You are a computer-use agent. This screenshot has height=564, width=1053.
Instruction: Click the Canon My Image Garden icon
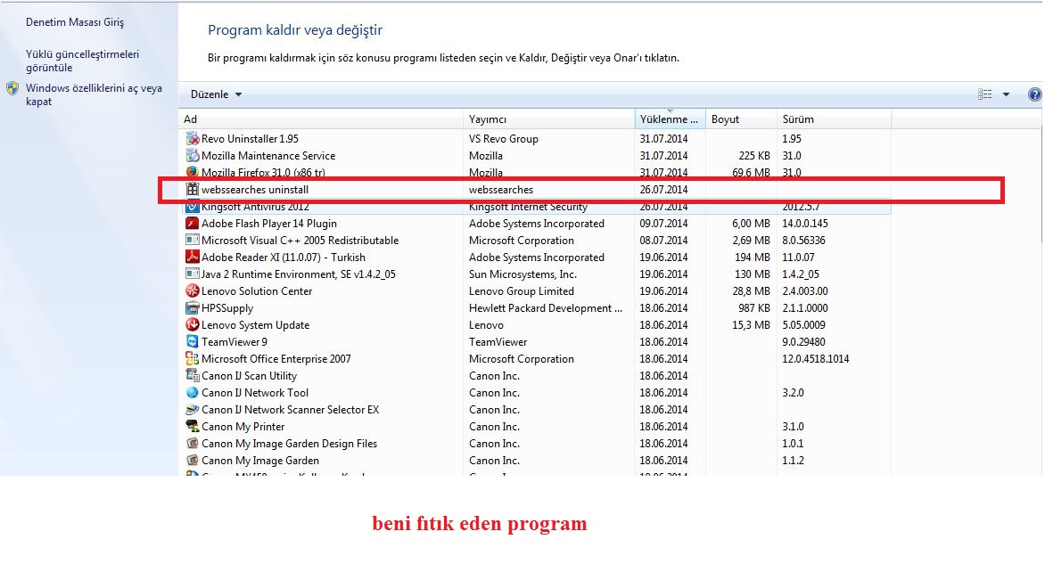[x=192, y=461]
